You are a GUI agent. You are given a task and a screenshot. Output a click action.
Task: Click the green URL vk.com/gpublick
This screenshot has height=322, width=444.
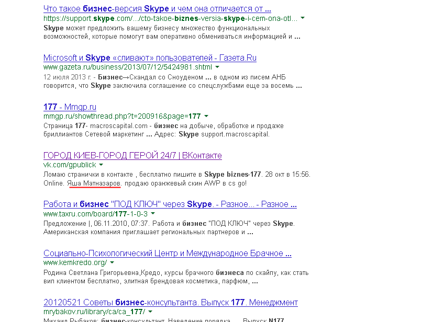(x=70, y=165)
